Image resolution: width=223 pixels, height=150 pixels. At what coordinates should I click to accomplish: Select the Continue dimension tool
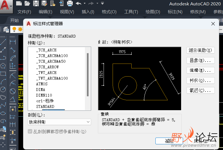pyautogui.click(x=13, y=125)
